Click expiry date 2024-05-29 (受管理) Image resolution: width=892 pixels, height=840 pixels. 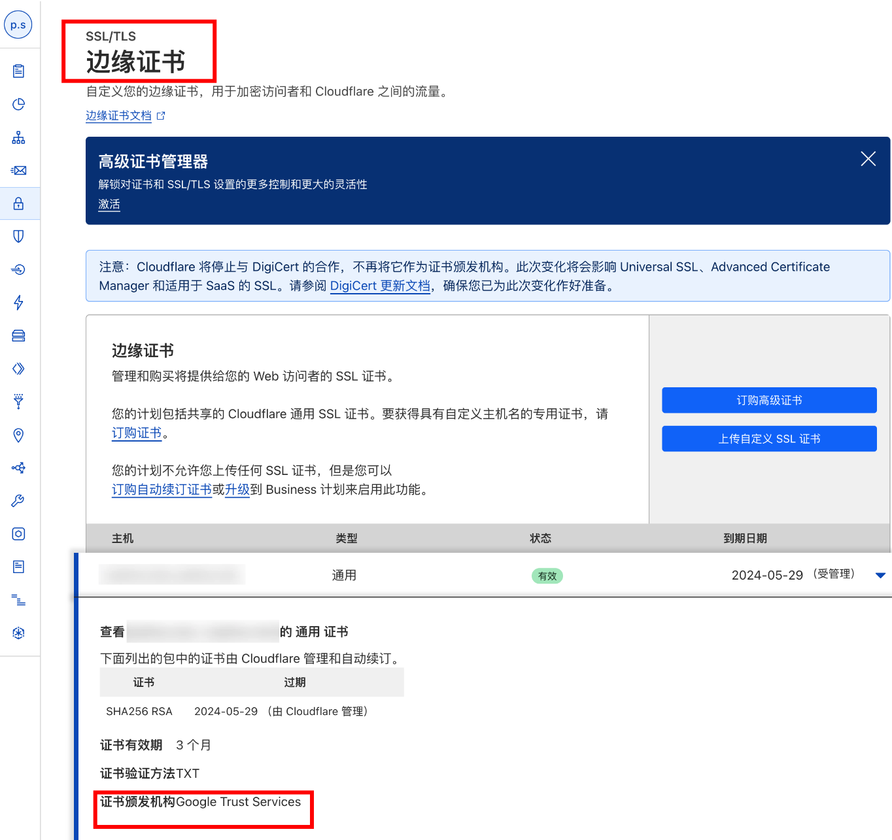tap(793, 574)
